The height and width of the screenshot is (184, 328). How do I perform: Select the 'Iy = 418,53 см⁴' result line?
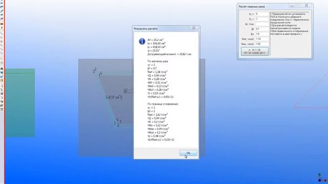click(156, 47)
